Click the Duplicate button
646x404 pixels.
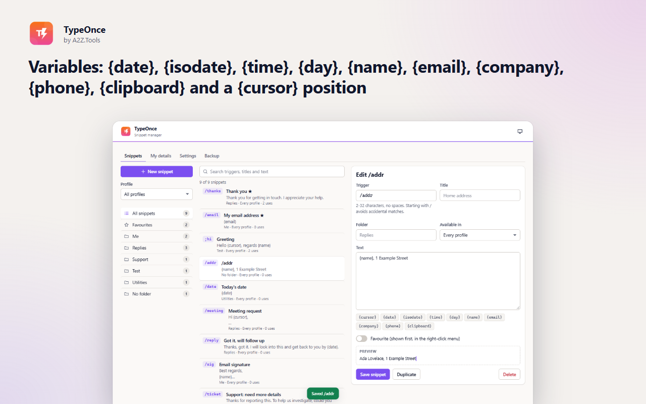[x=406, y=374]
